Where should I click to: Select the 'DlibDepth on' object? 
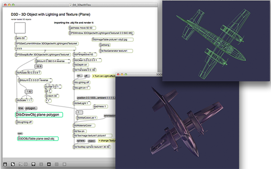(x=81, y=65)
